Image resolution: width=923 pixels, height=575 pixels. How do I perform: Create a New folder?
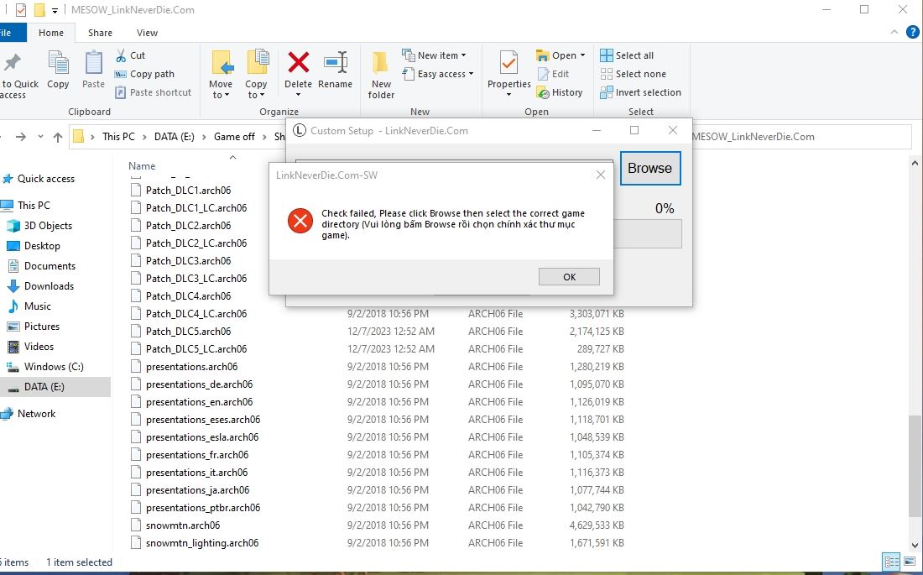coord(381,74)
